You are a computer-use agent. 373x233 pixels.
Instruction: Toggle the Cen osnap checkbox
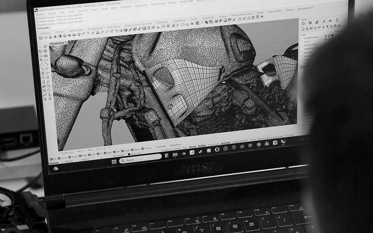(90, 155)
